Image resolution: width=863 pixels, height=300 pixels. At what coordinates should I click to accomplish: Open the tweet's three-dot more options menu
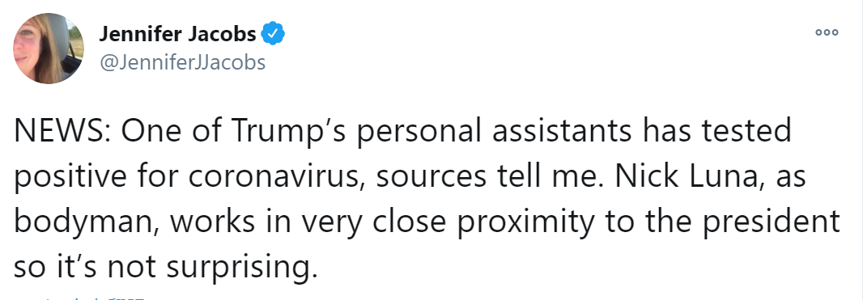(827, 32)
